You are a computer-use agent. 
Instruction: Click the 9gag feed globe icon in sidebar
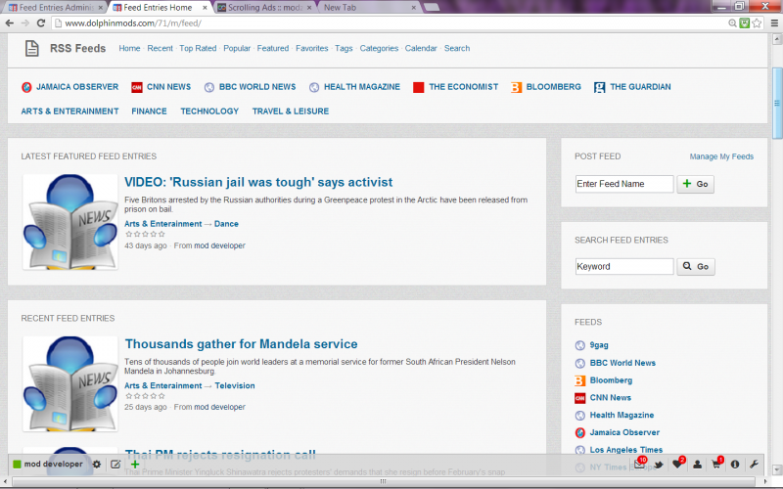pyautogui.click(x=579, y=345)
